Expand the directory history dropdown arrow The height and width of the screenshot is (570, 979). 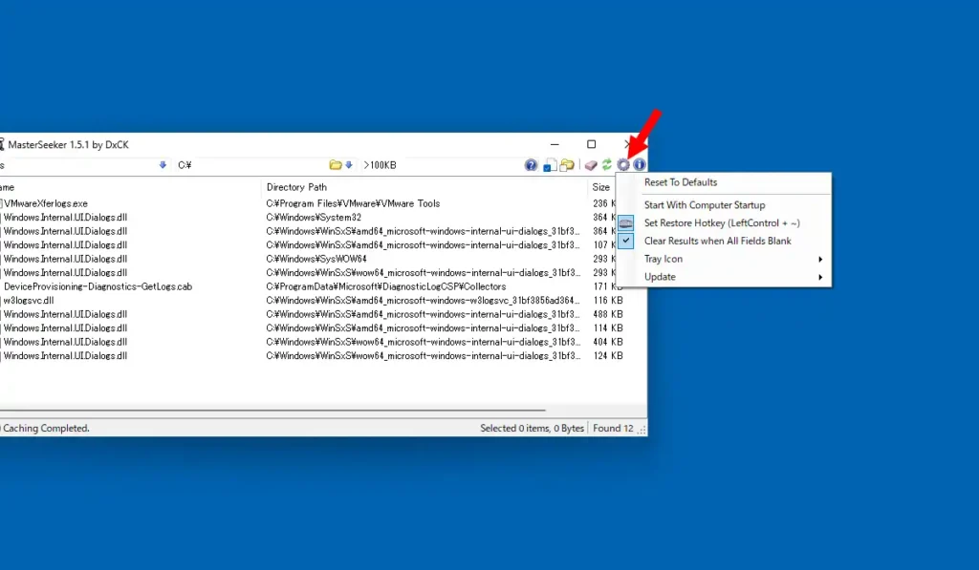[x=349, y=165]
